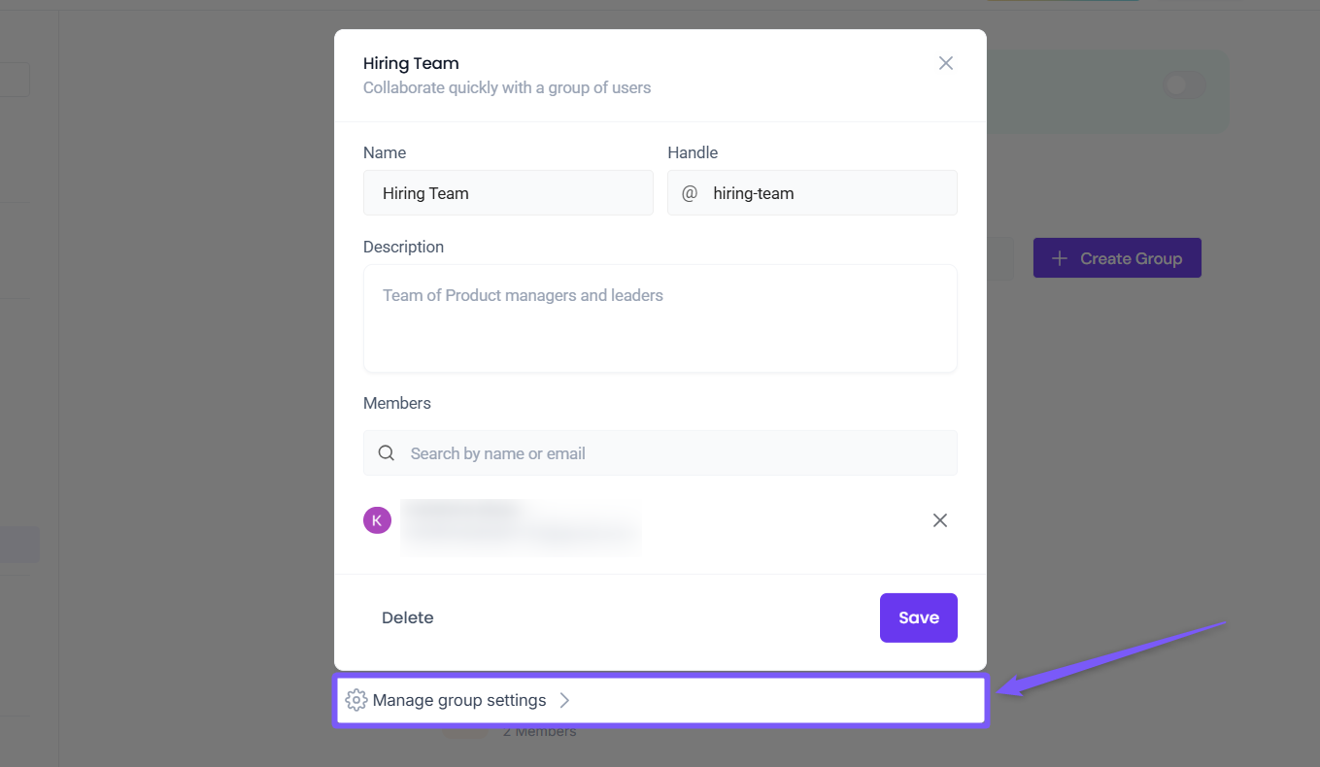
Task: Click the magnifier icon in the Members search
Action: pyautogui.click(x=387, y=453)
